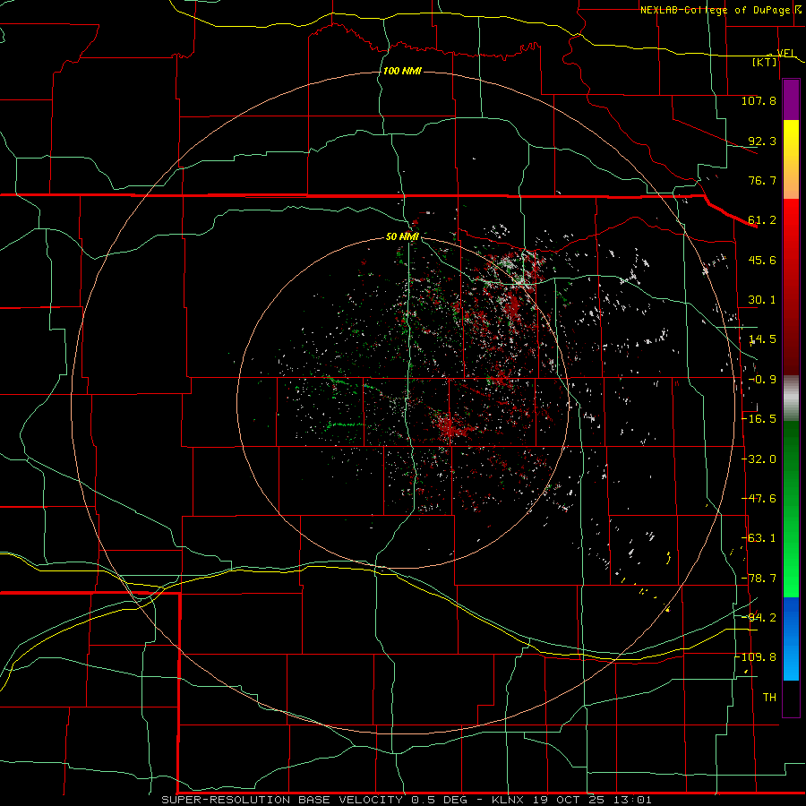
Task: Click the Super-Resolution Base Velocity caption
Action: [x=407, y=800]
